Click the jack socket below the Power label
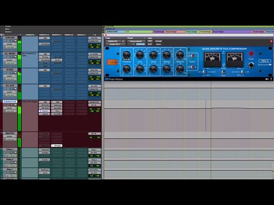This screenshot has height=205, width=274. coord(251,65)
